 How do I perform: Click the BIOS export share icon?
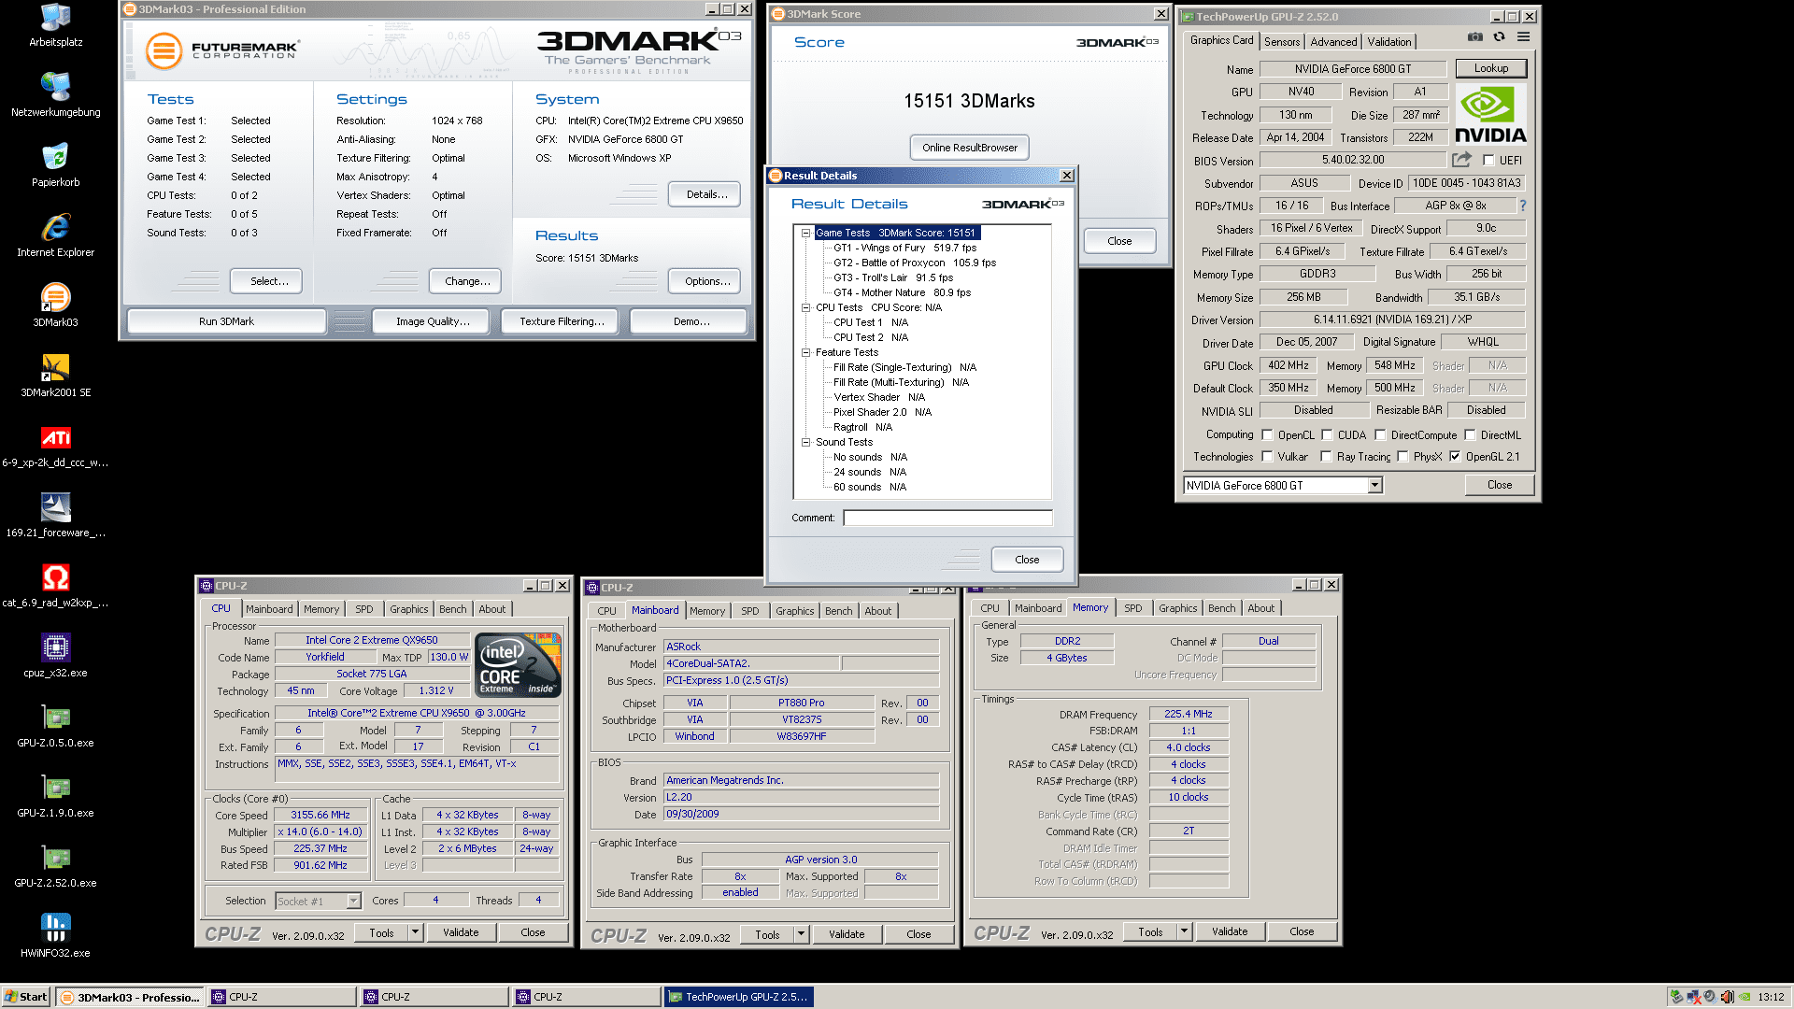[x=1461, y=160]
